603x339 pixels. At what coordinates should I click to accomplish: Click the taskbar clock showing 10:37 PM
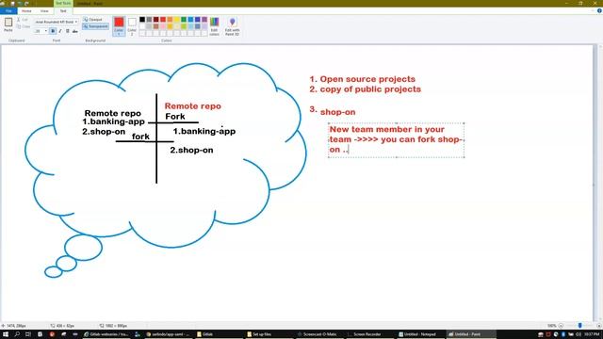592,334
